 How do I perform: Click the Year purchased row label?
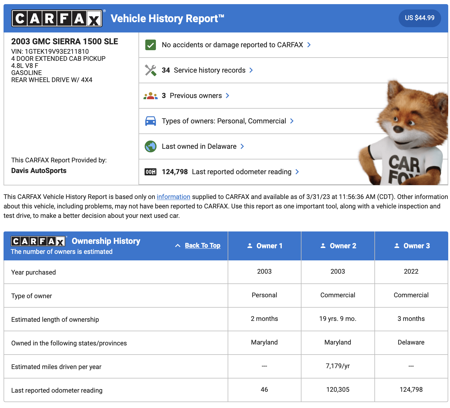33,272
